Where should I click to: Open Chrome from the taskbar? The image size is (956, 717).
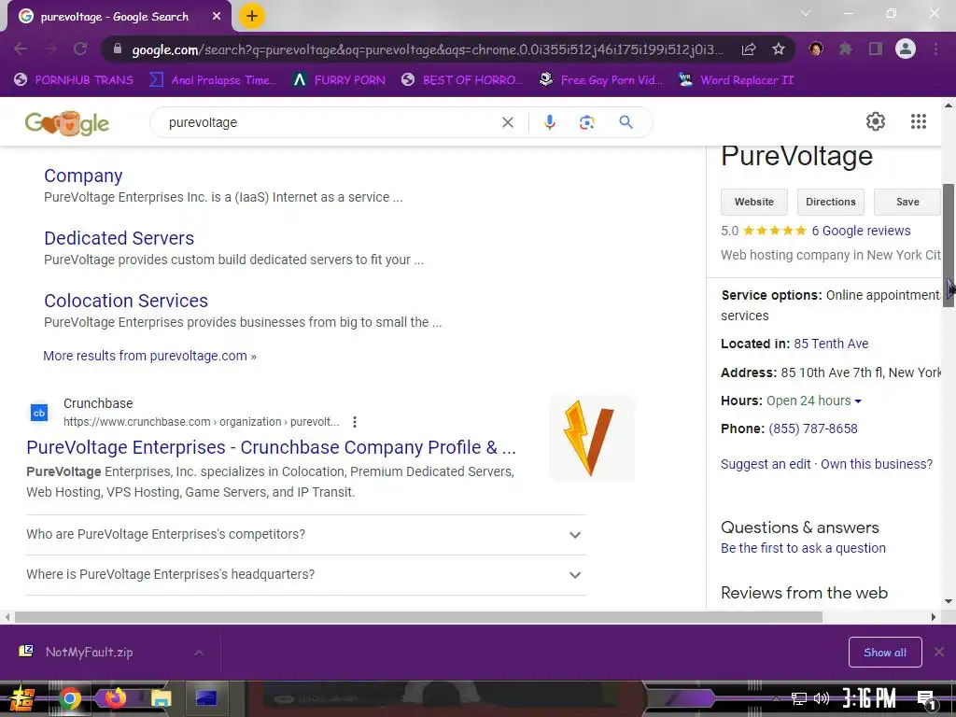point(70,698)
